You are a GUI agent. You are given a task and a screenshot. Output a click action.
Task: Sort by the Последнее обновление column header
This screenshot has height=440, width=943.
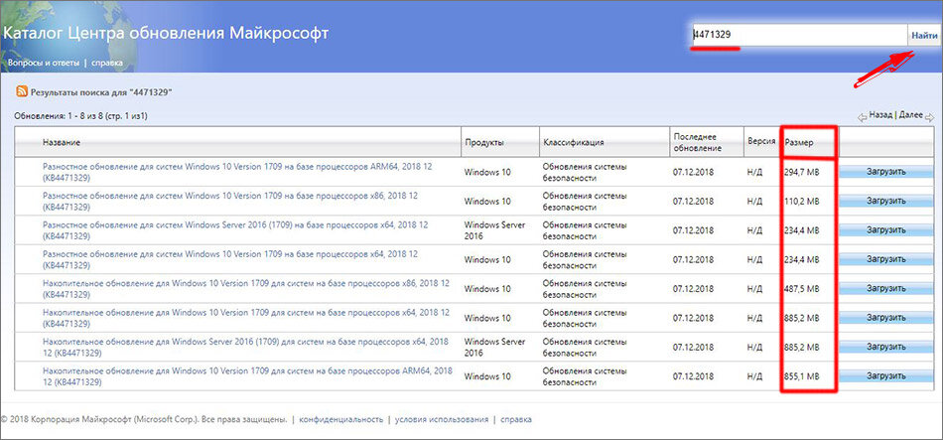[x=698, y=143]
